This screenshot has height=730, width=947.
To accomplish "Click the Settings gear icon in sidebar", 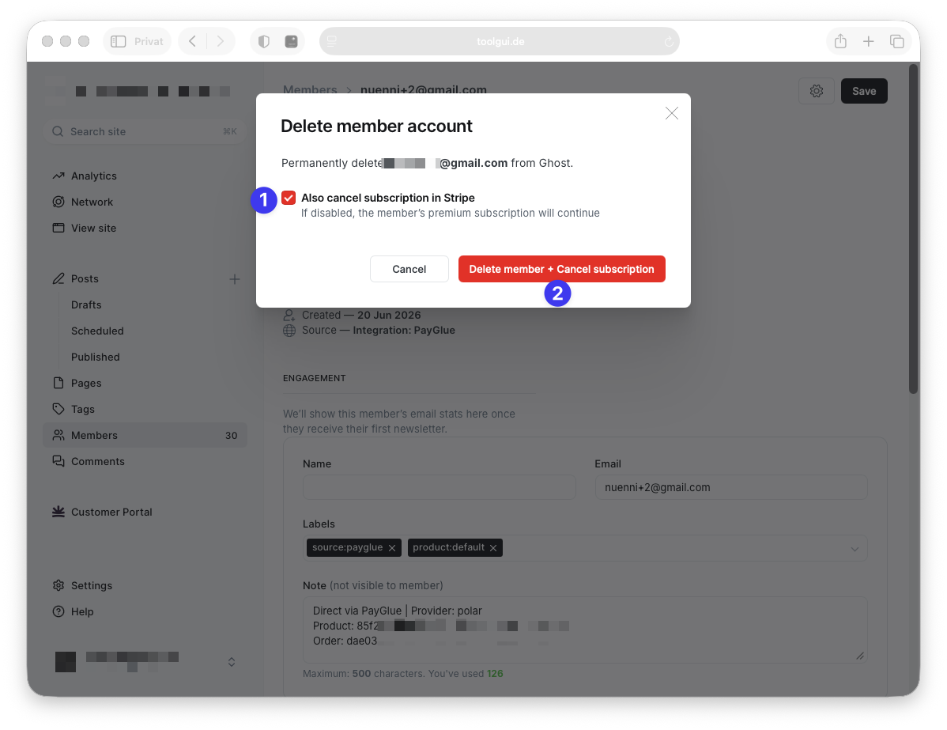I will click(58, 585).
